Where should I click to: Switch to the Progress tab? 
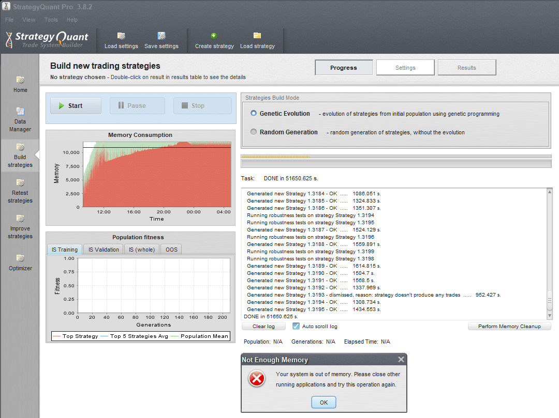pyautogui.click(x=344, y=68)
